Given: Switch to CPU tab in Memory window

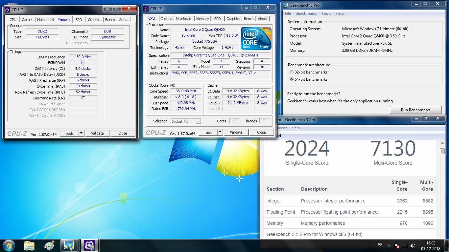Looking at the screenshot, I should [13, 20].
